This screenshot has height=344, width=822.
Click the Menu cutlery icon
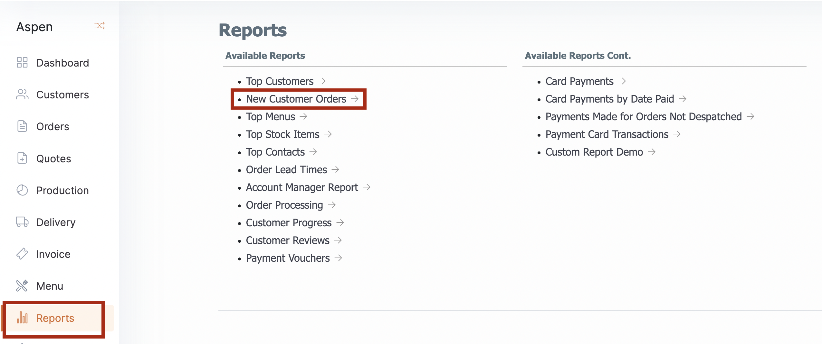(x=22, y=286)
